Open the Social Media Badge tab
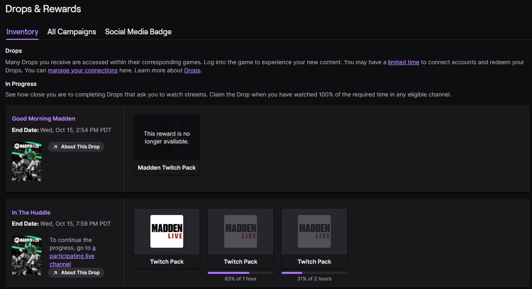Viewport: 532px width, 289px height. [x=138, y=32]
